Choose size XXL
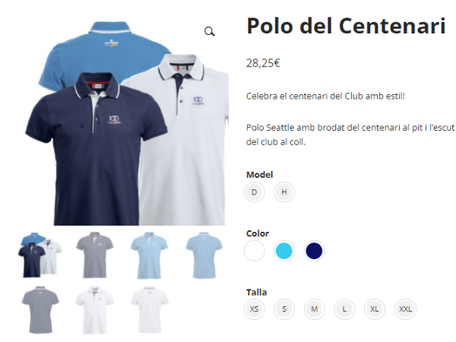 (405, 309)
